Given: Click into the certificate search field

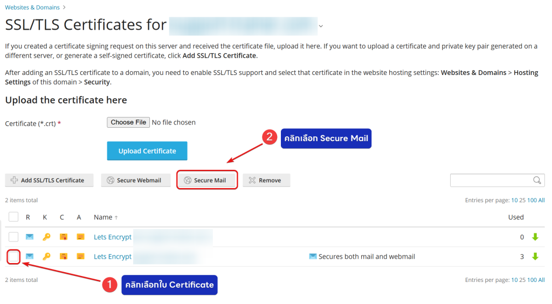Looking at the screenshot, I should point(492,180).
